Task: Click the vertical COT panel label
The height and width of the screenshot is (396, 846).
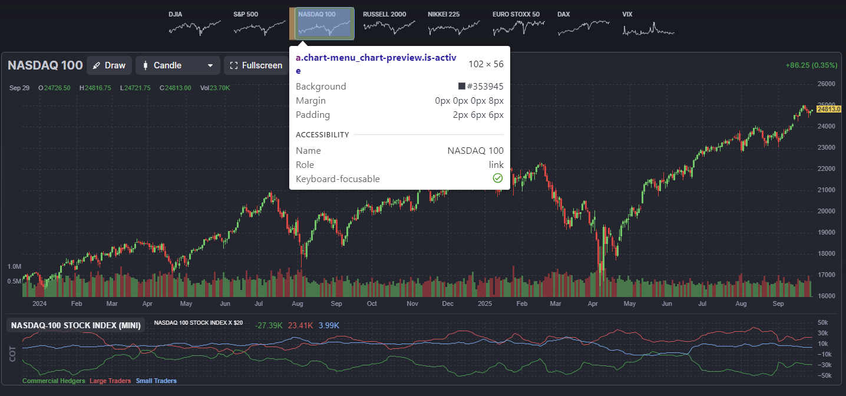Action: [x=12, y=353]
